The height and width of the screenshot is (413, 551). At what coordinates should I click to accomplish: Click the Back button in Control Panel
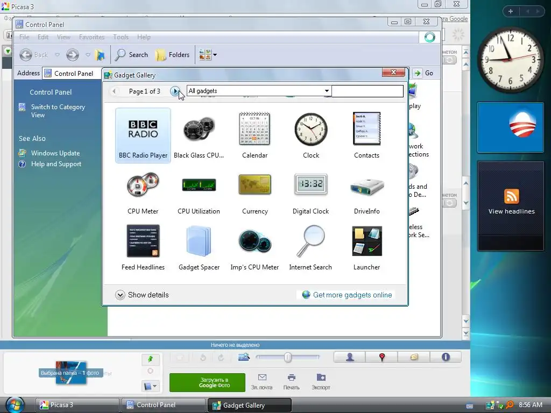tap(34, 55)
